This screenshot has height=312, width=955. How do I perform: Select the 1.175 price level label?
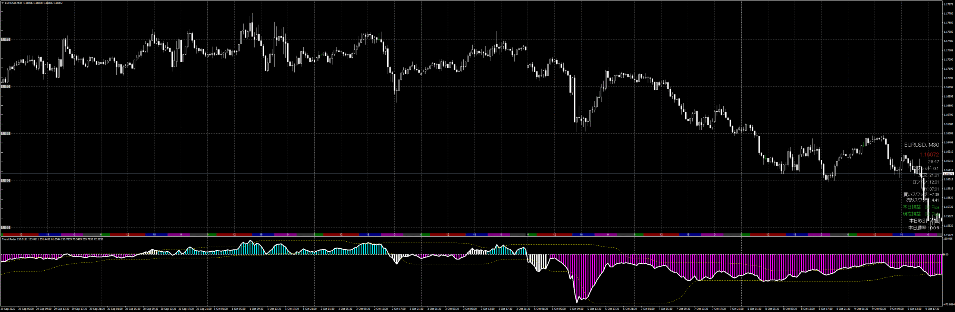(6, 39)
